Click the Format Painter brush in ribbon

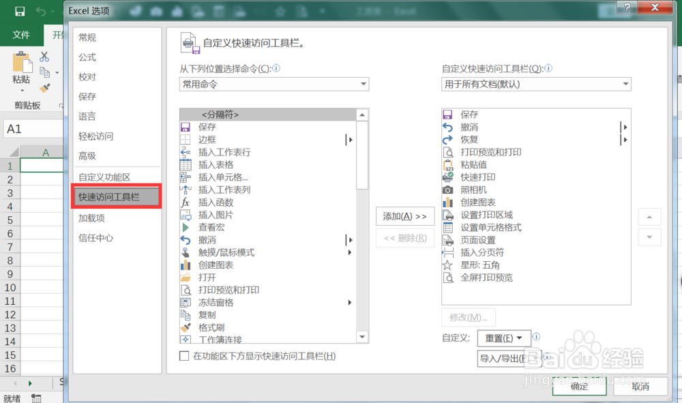[x=44, y=88]
